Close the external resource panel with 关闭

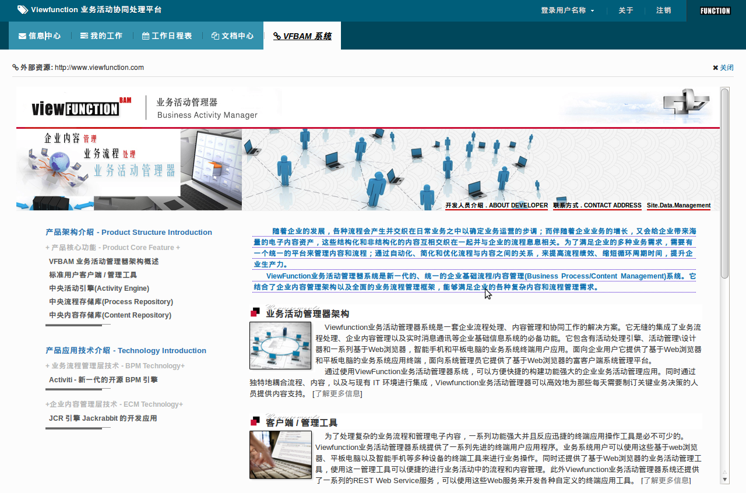click(723, 68)
